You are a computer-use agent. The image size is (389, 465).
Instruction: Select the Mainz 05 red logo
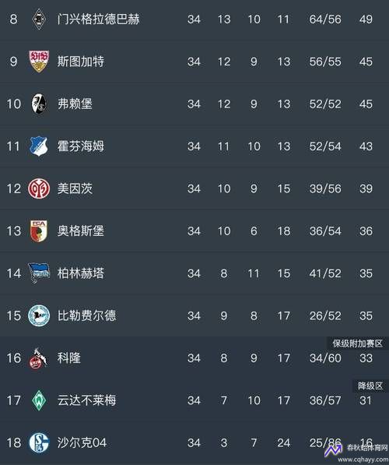[39, 188]
